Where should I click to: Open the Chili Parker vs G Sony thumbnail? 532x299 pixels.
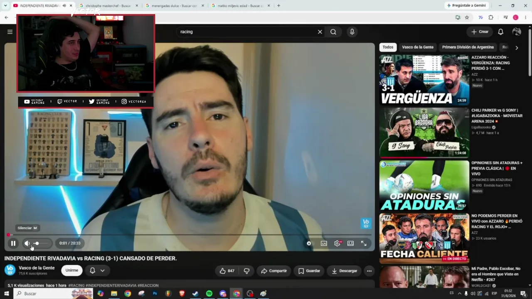tap(424, 132)
